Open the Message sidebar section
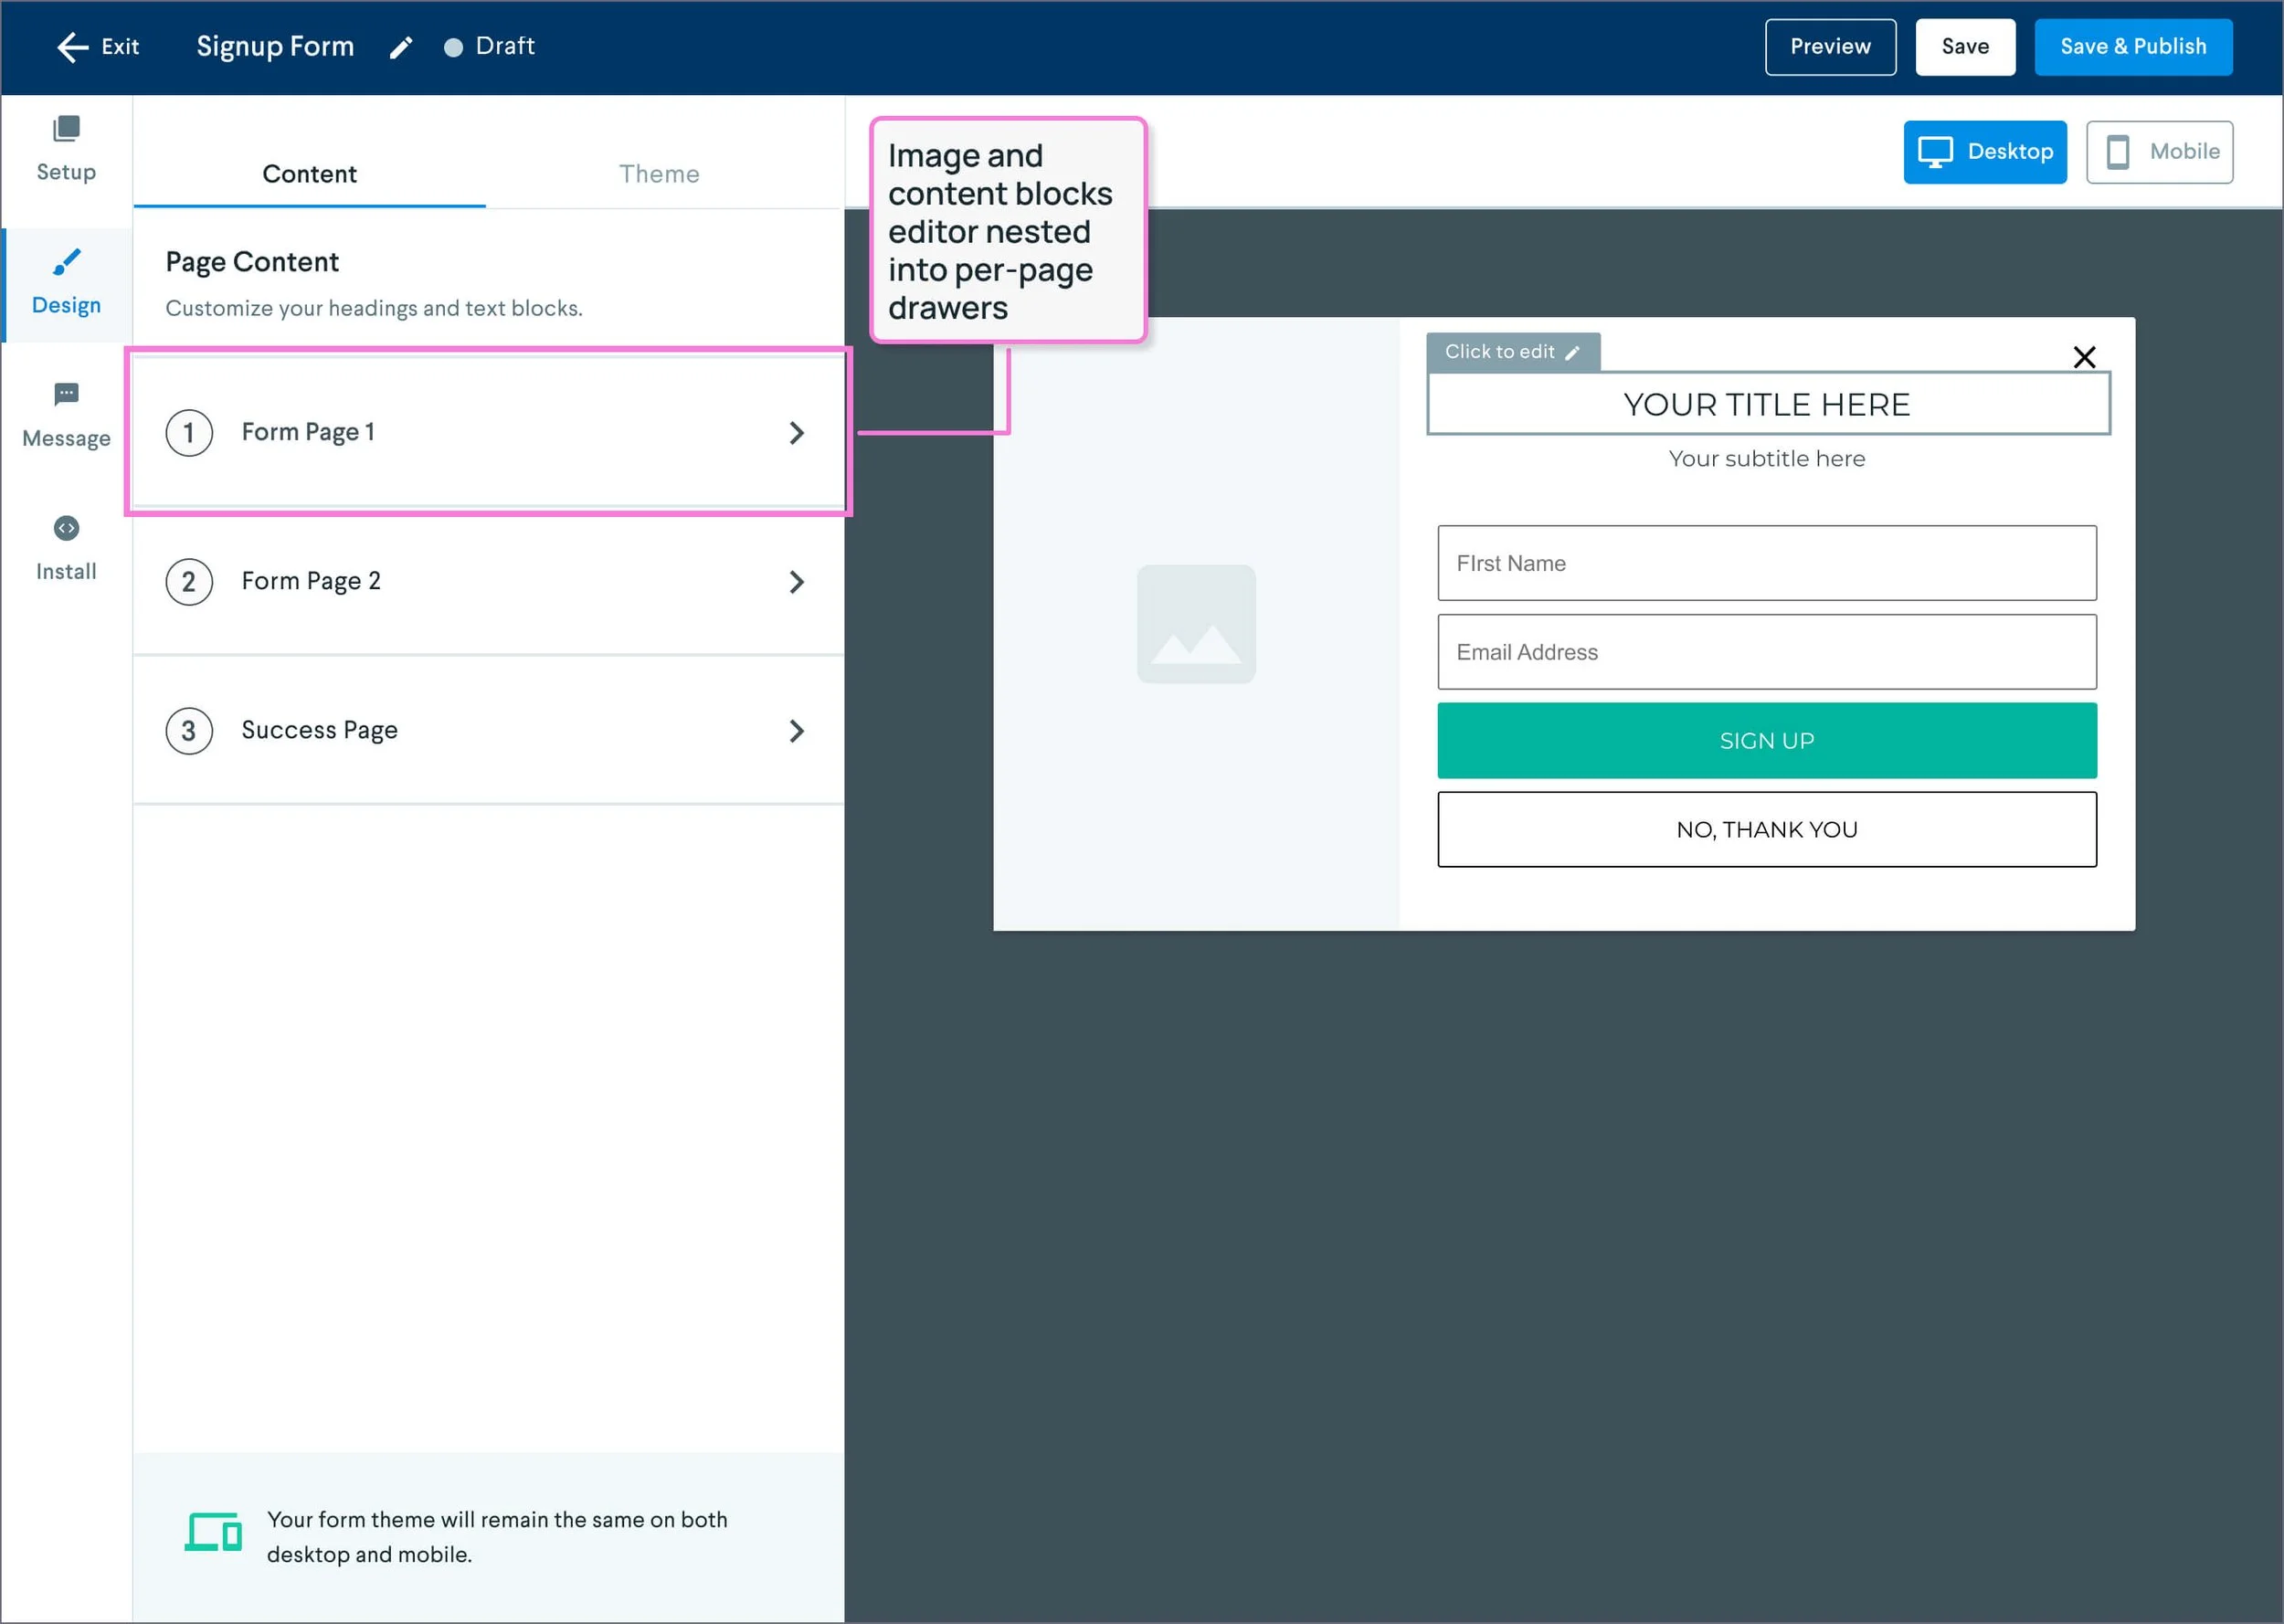The image size is (2284, 1624). click(x=66, y=415)
